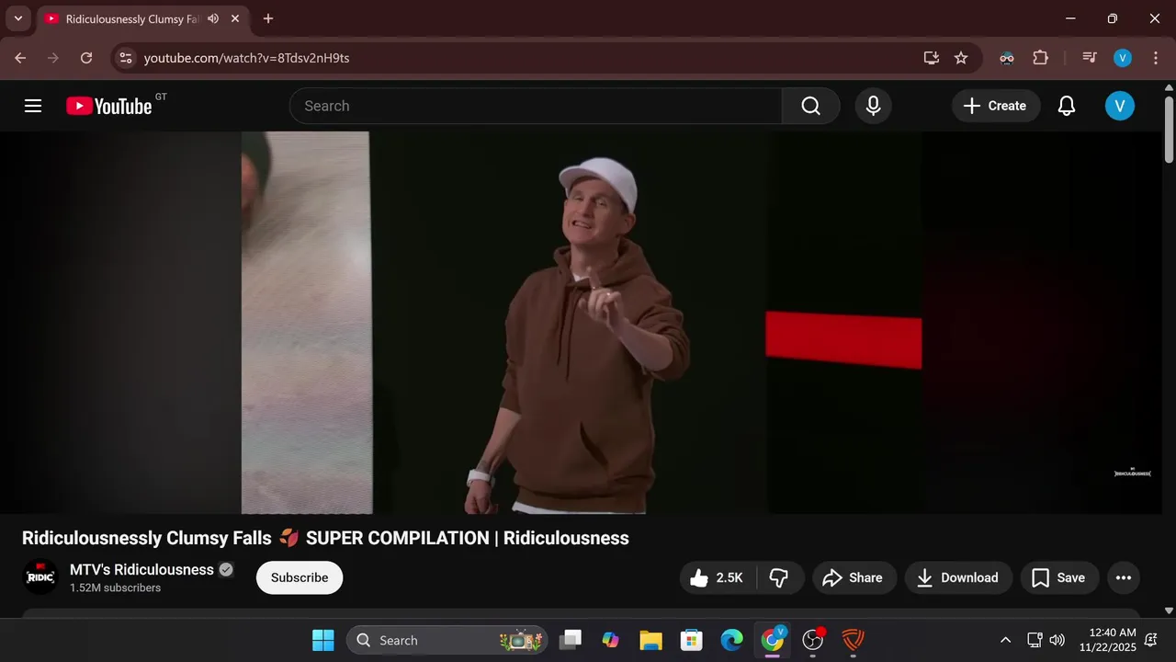1176x662 pixels.
Task: Save the video to a playlist
Action: point(1059,577)
